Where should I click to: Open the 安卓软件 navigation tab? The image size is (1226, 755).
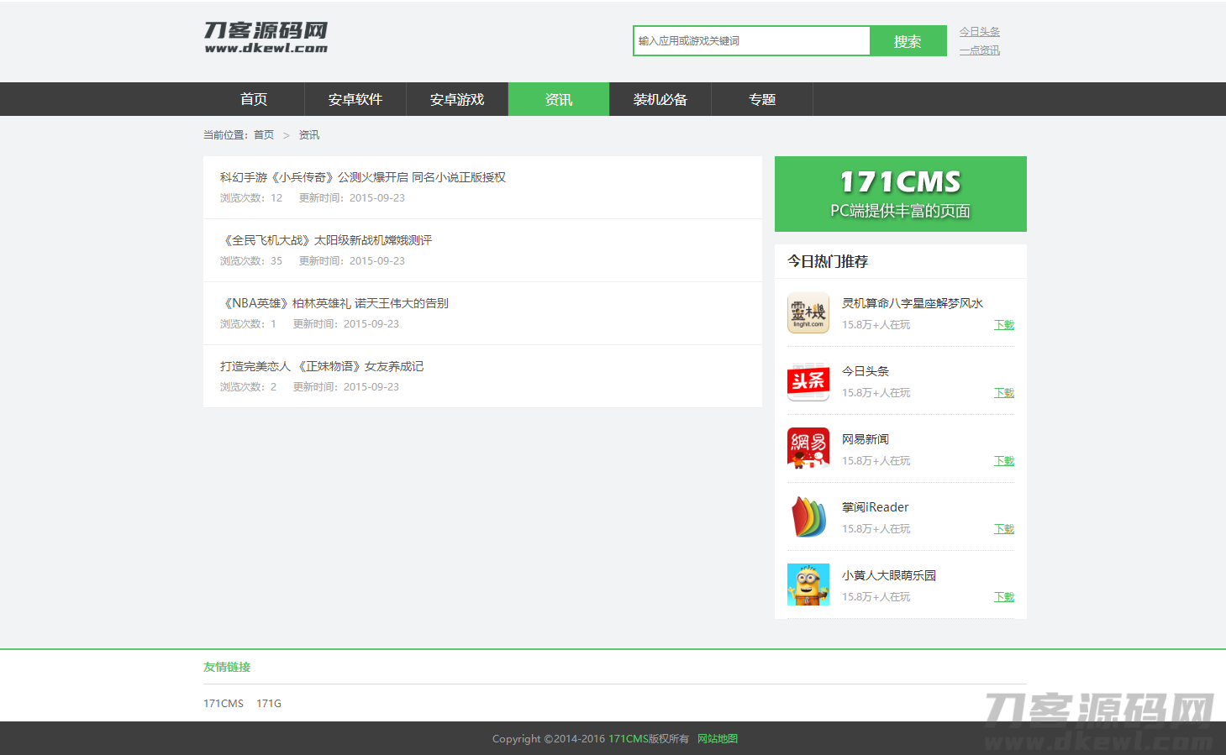355,99
